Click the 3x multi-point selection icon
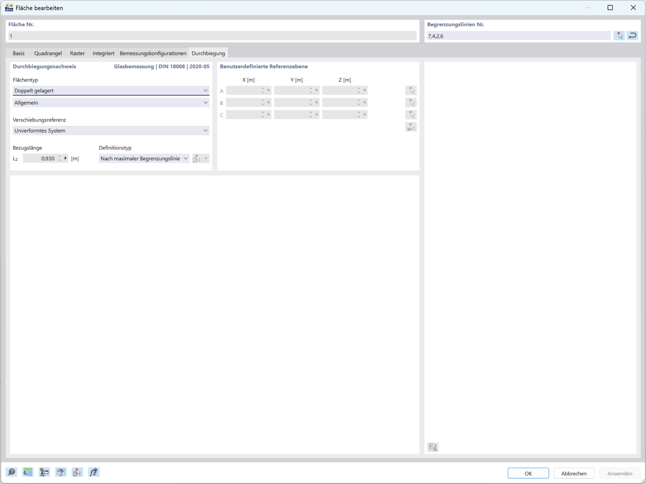Screen dimensions: 646x484 411,127
